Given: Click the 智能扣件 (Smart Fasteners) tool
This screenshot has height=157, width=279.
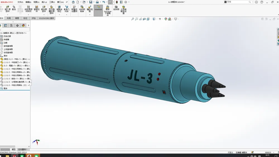Looking at the screenshot, I should (x=37, y=9).
